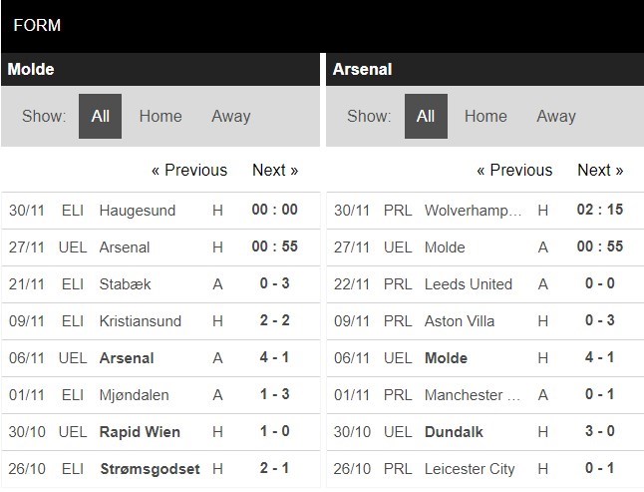Image resolution: width=644 pixels, height=492 pixels.
Task: Show Arsenal Home matches only
Action: (485, 116)
